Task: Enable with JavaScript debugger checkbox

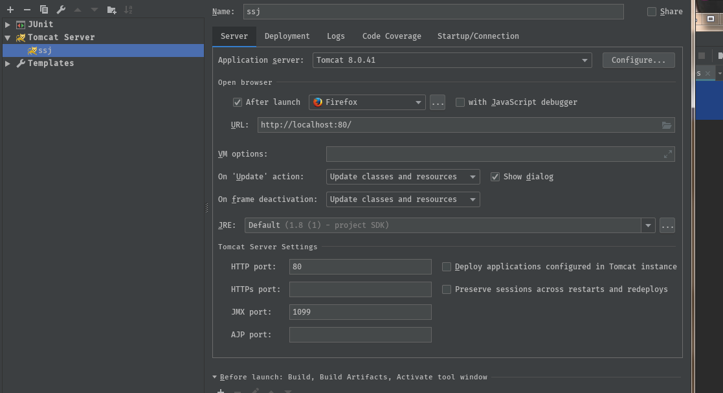Action: [x=460, y=102]
